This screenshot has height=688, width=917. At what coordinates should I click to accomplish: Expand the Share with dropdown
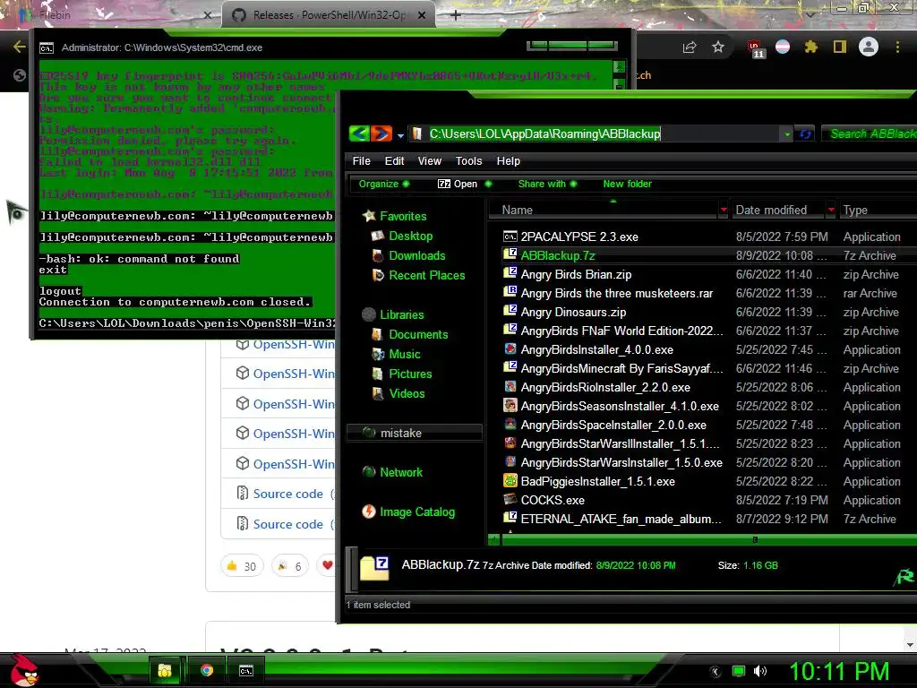(547, 184)
